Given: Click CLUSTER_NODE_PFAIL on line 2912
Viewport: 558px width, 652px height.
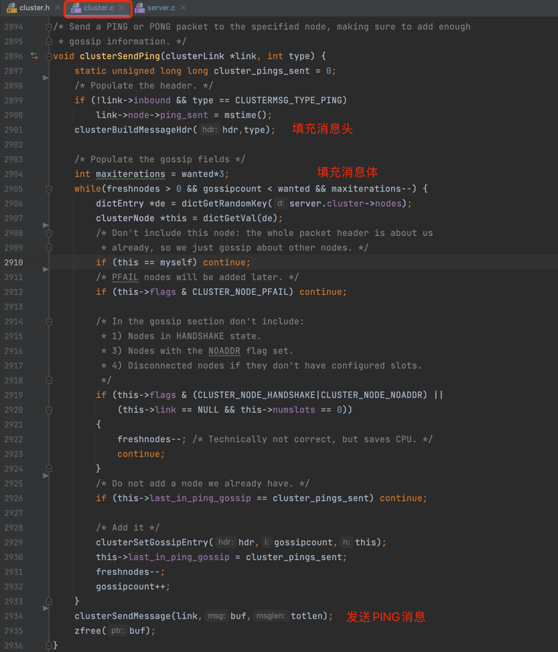Looking at the screenshot, I should [240, 292].
